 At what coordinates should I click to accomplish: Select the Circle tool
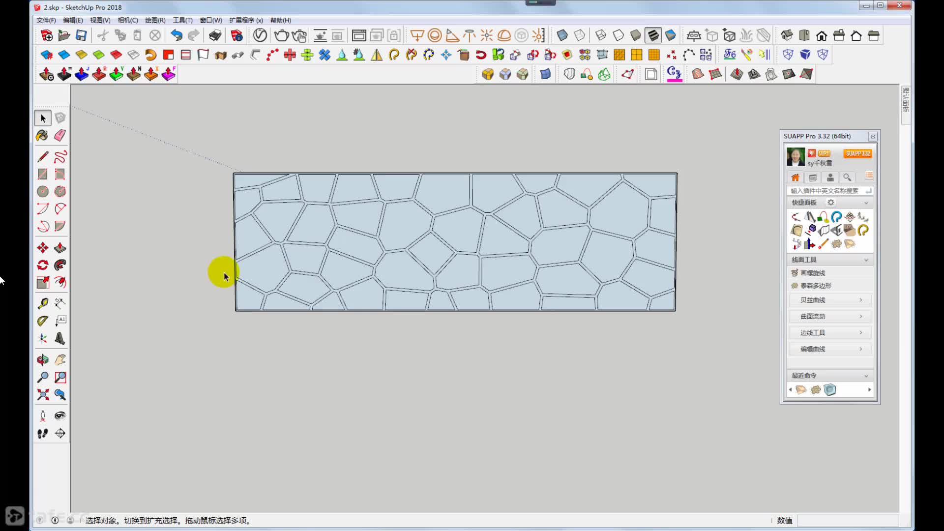tap(43, 191)
